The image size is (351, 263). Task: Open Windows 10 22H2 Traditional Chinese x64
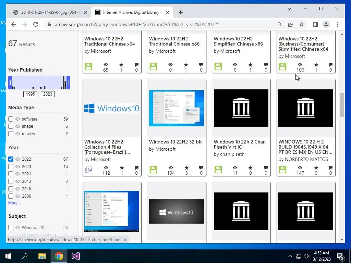pyautogui.click(x=109, y=41)
